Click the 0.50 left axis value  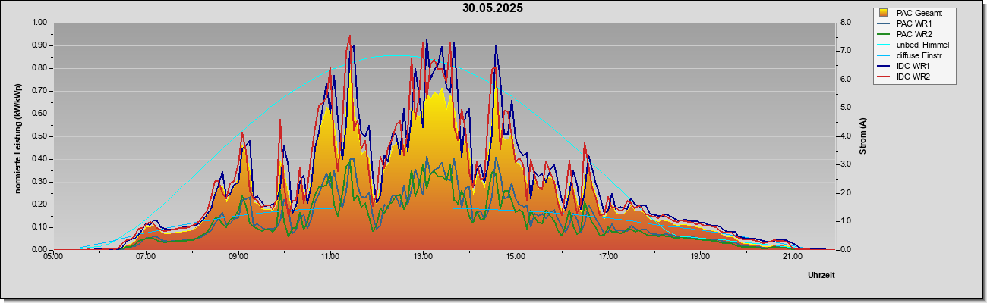click(x=39, y=136)
